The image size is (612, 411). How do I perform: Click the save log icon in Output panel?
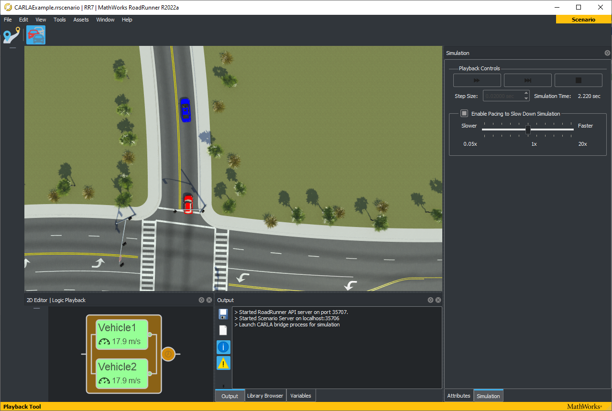223,314
